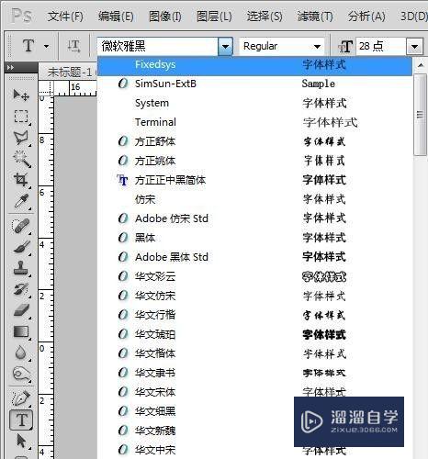428x459 pixels.
Task: Select the Eyedropper tool
Action: (x=21, y=201)
